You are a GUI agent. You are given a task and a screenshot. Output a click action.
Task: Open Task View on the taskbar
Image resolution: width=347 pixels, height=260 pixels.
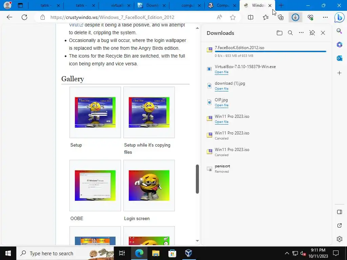[122, 253]
